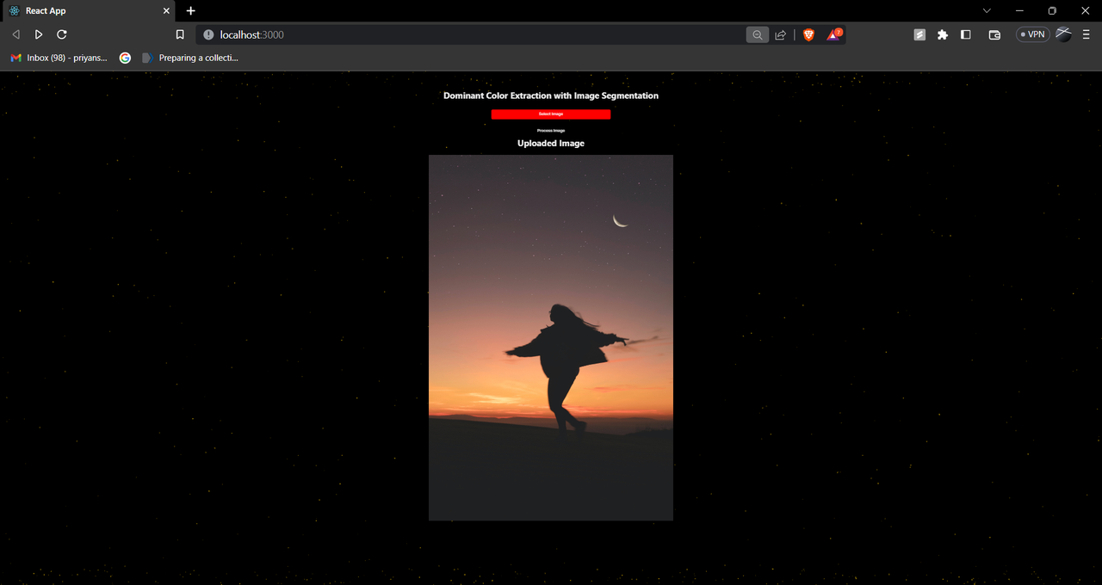
Task: Open Brave Shields lion icon
Action: click(x=808, y=34)
